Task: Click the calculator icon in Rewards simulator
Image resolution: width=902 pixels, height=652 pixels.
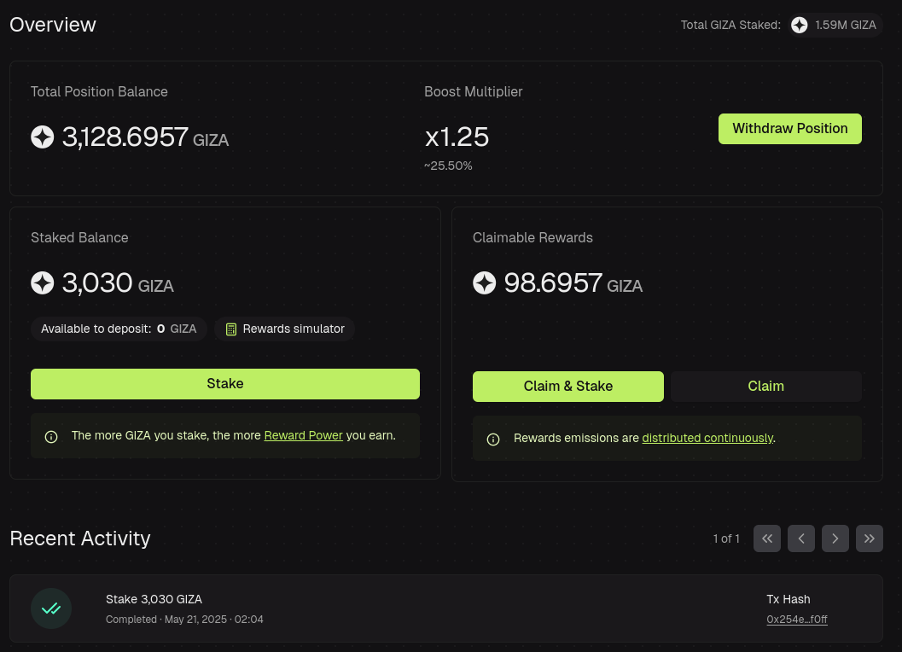Action: [x=231, y=329]
